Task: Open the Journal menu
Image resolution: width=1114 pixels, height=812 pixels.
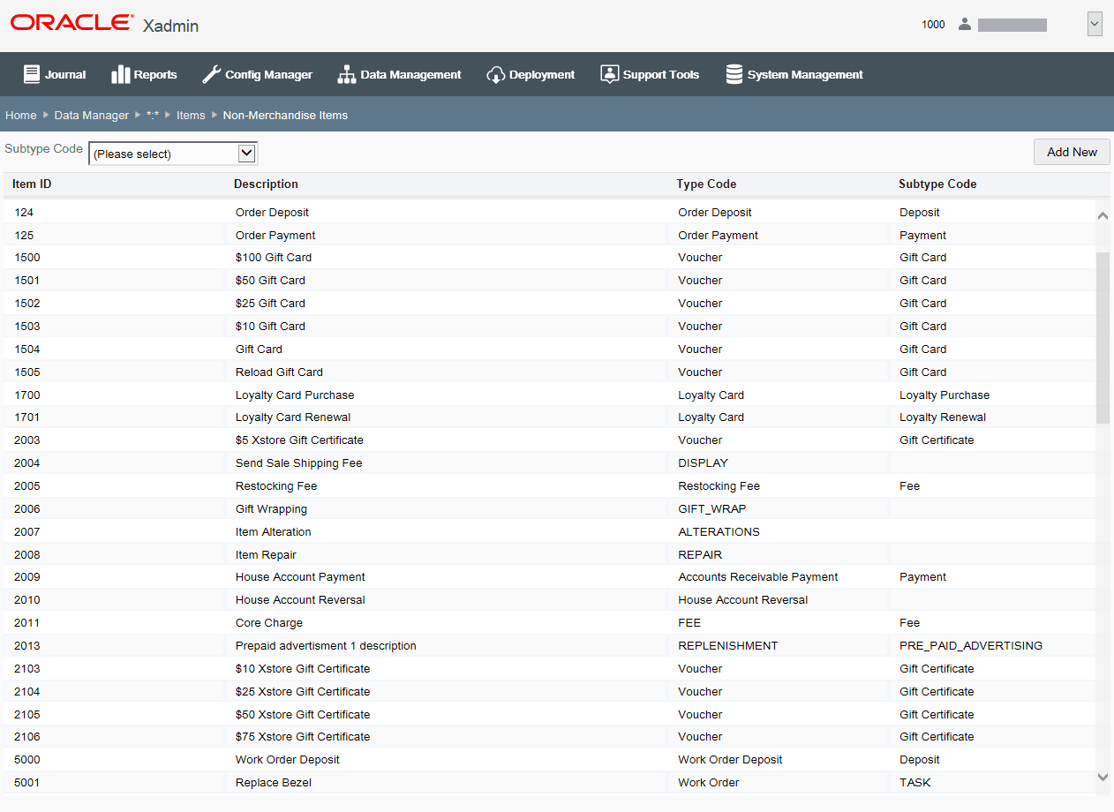Action: (x=55, y=74)
